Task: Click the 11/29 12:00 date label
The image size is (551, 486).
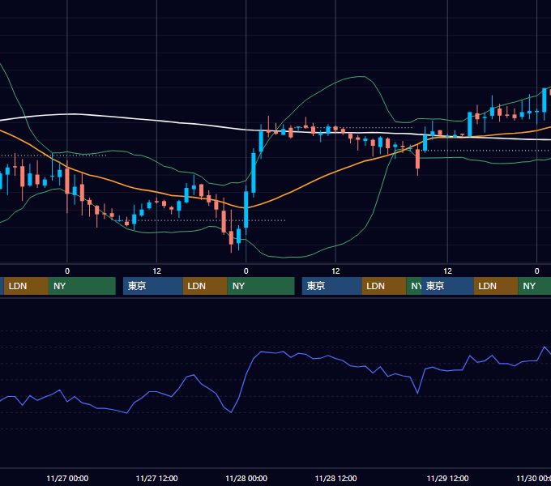Action: pos(447,478)
